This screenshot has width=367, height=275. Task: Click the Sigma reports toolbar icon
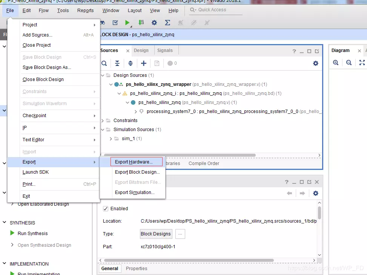click(167, 23)
